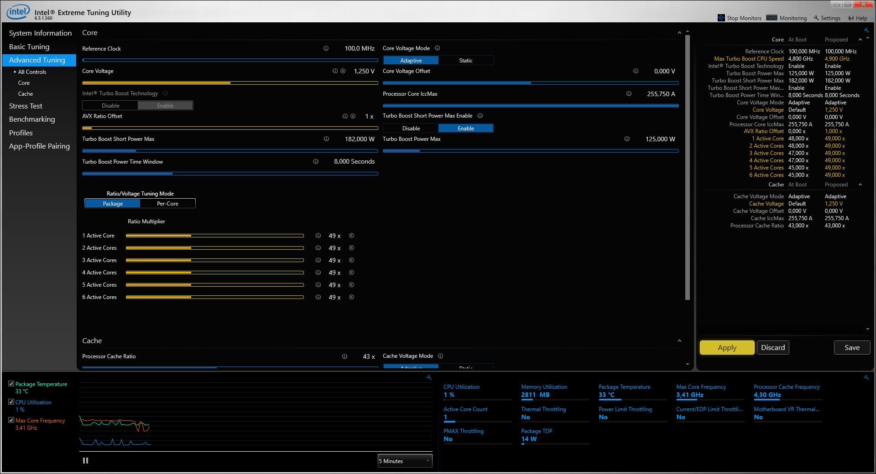Viewport: 876px width, 474px height.
Task: Pause the monitoring graph
Action: click(x=85, y=460)
